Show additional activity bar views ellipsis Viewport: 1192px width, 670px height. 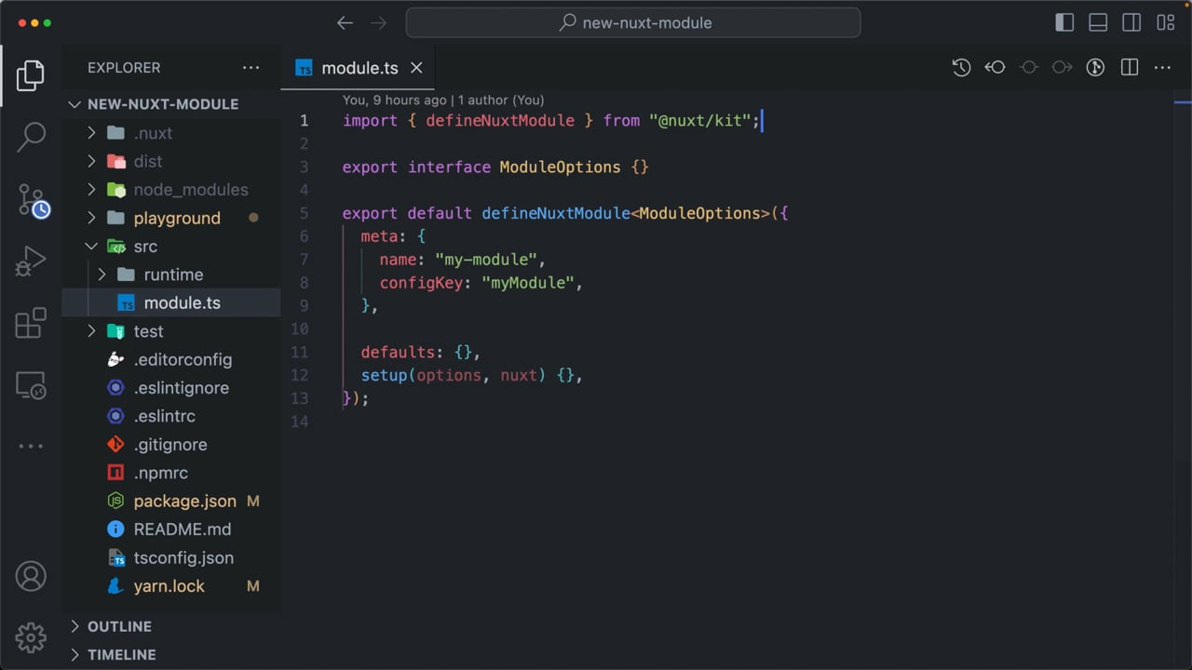pos(31,447)
